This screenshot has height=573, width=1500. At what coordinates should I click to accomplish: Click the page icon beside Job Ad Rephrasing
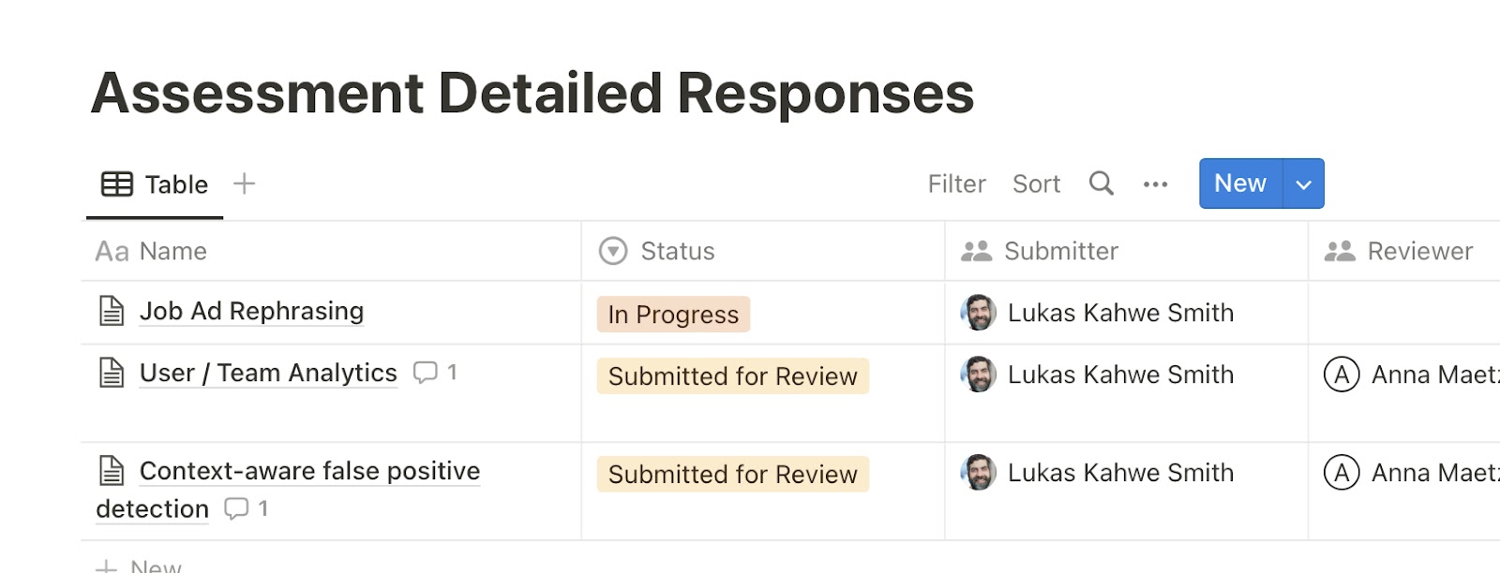click(112, 310)
